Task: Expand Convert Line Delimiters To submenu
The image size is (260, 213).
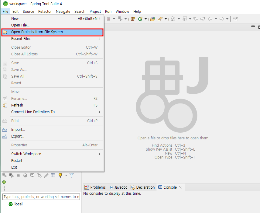Action: (52, 112)
